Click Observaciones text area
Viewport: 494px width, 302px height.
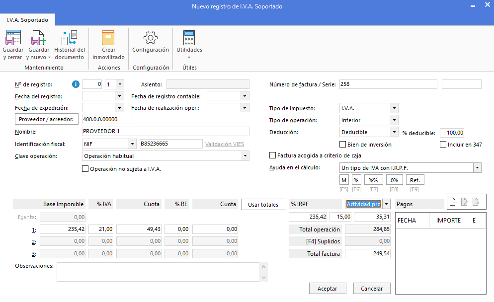pyautogui.click(x=158, y=272)
